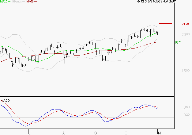
Task: Click the red resistance line marker
Action: pos(165,24)
